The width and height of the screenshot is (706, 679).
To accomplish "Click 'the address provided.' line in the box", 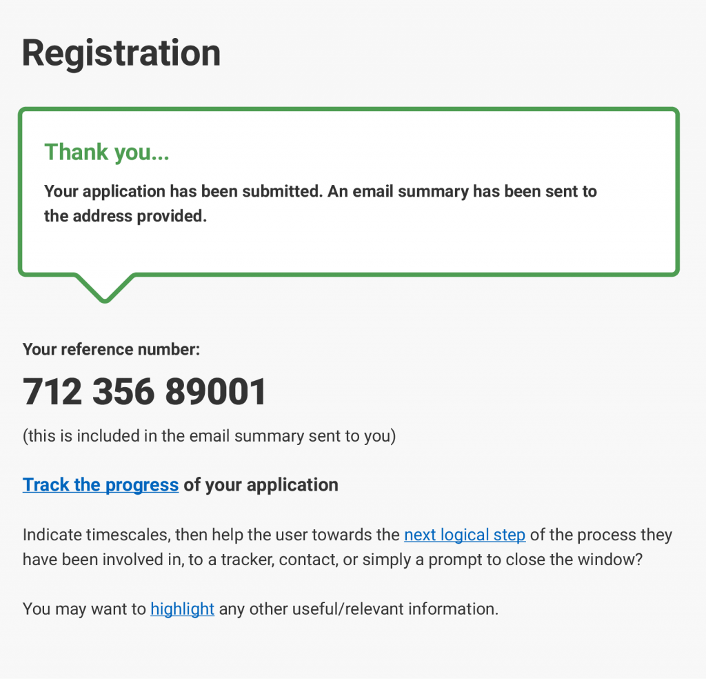I will click(x=125, y=217).
